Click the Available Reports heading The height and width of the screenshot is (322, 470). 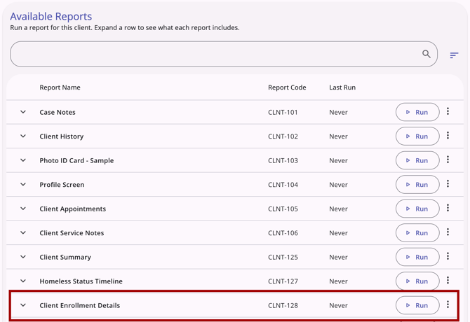pos(51,16)
